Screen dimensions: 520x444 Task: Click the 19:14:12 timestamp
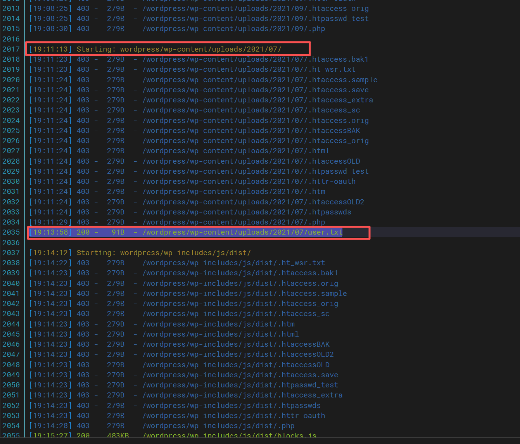(x=51, y=253)
